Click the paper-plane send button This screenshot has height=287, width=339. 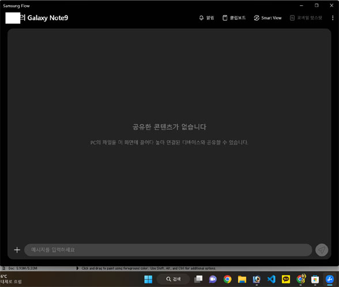click(322, 250)
